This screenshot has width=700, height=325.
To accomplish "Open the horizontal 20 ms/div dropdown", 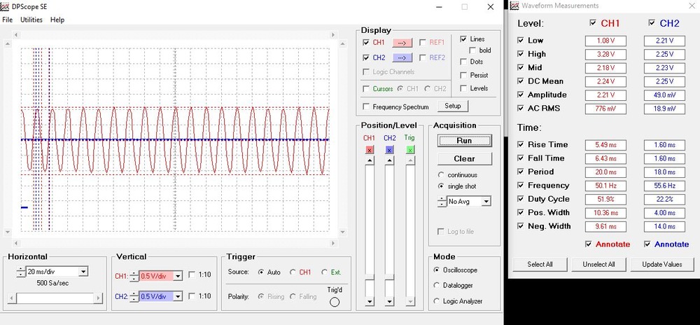I will (x=84, y=272).
